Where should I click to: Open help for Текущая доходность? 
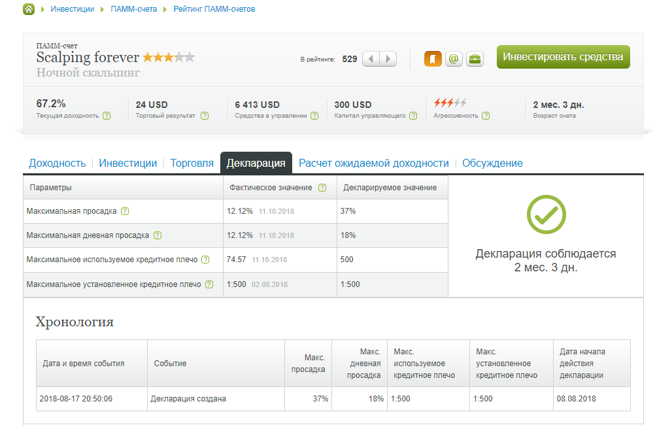point(107,116)
